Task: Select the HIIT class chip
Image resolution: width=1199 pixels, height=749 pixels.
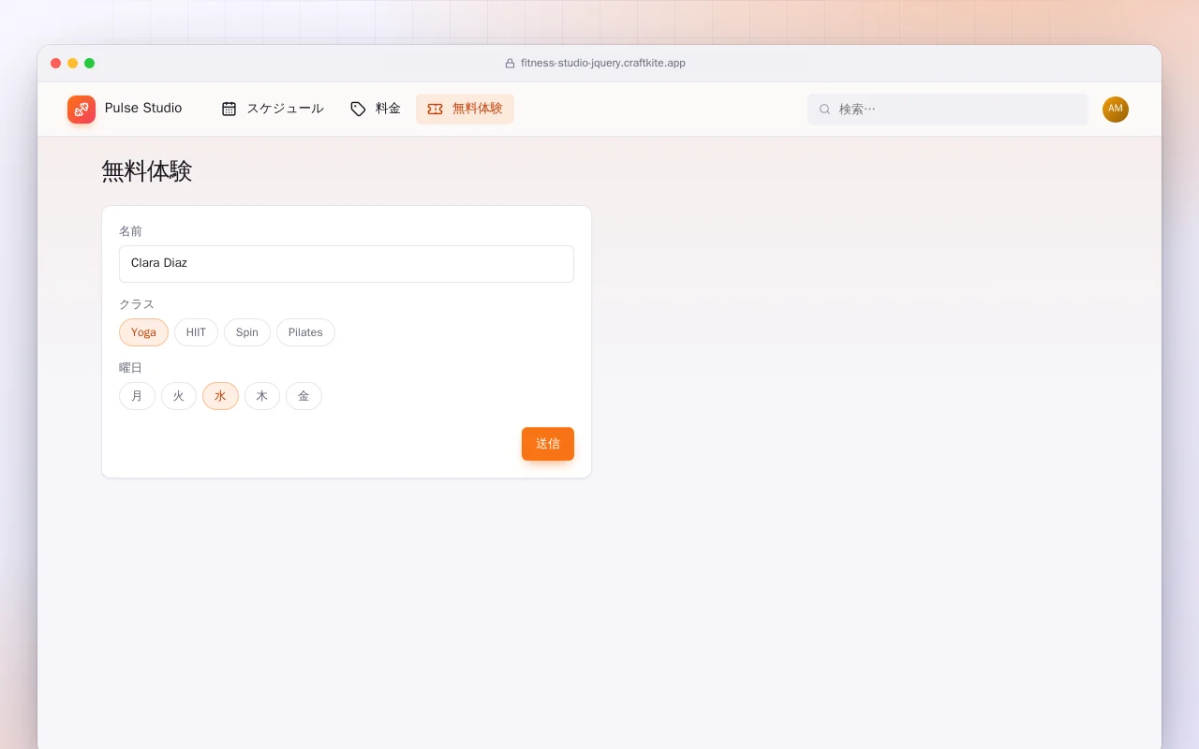Action: click(x=196, y=332)
